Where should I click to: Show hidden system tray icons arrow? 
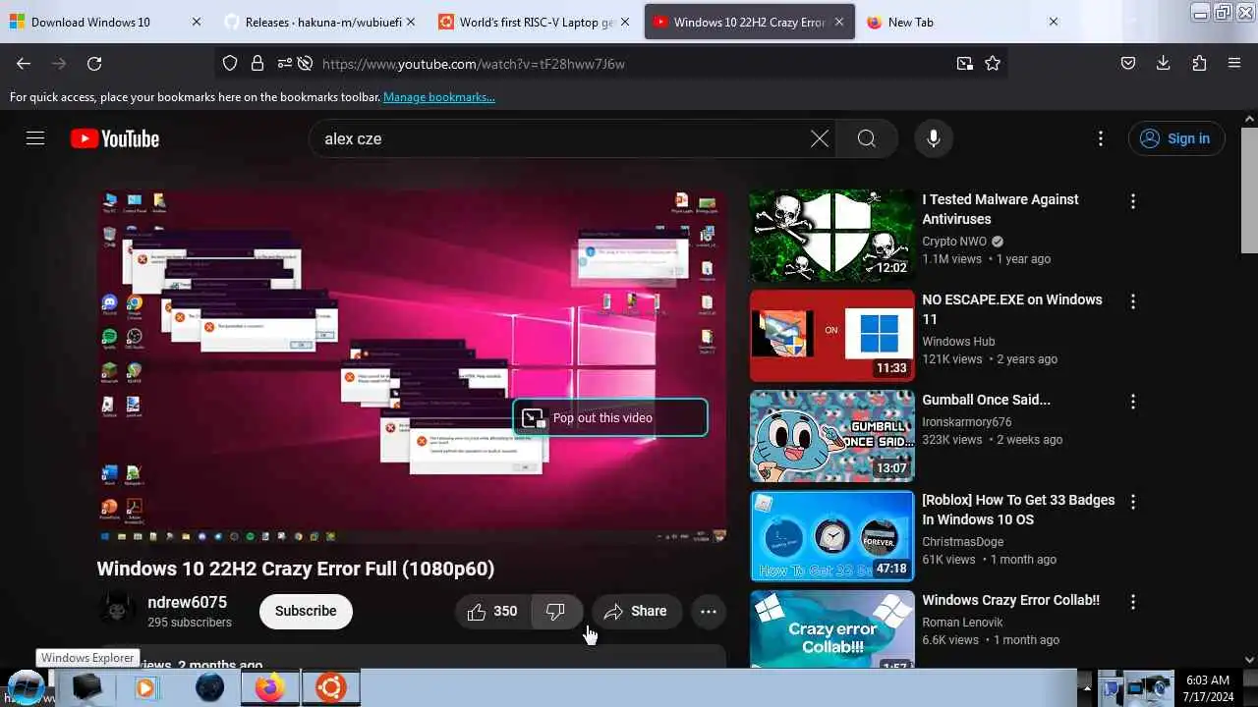(1086, 687)
